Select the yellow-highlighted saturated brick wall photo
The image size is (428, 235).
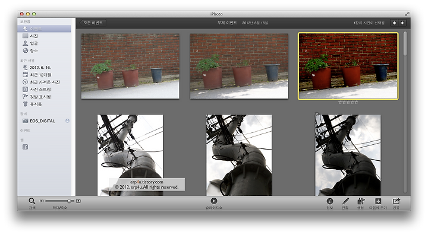[x=348, y=66]
